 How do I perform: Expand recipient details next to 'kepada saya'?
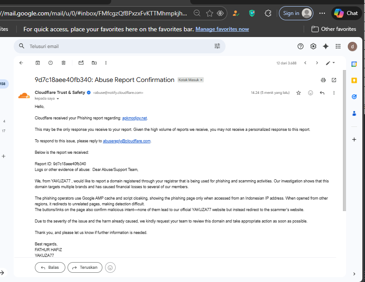click(58, 99)
